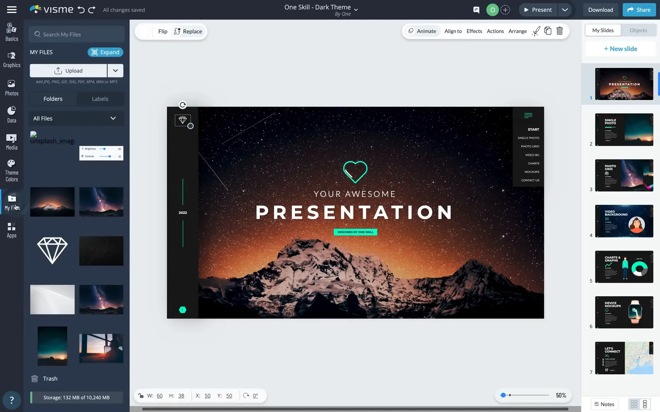Switch slide panel to single column view
Screen dimensions: 660x412
(645, 404)
